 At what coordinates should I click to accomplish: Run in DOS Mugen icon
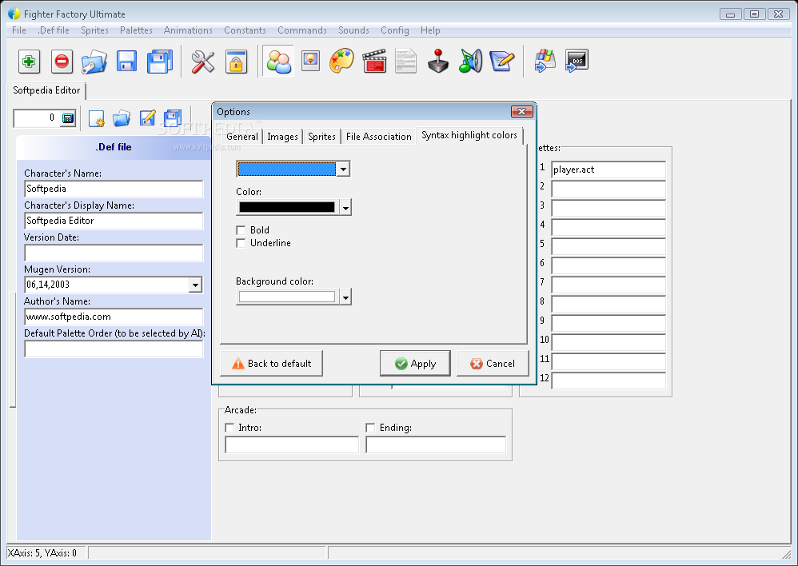(577, 62)
